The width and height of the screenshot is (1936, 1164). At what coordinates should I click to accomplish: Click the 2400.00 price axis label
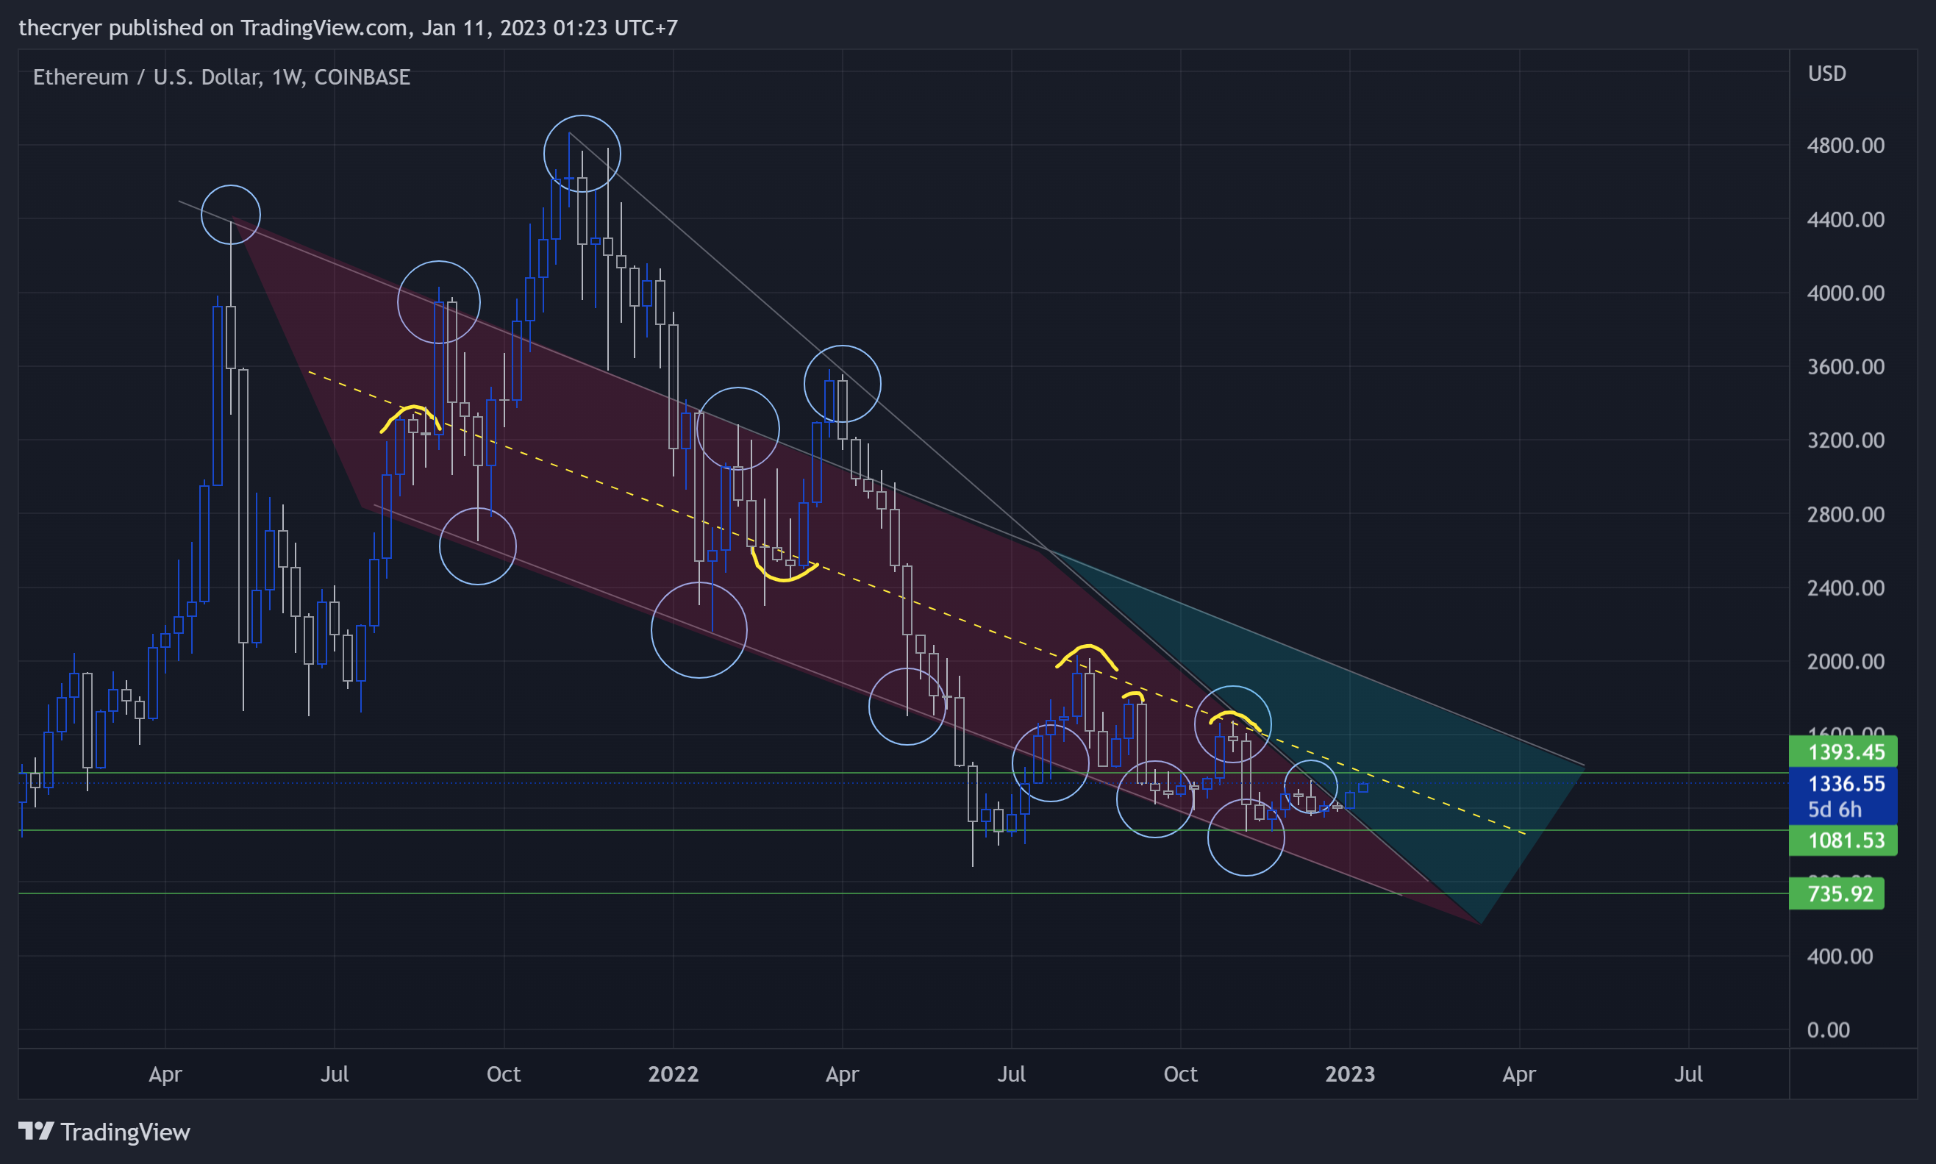click(x=1845, y=588)
